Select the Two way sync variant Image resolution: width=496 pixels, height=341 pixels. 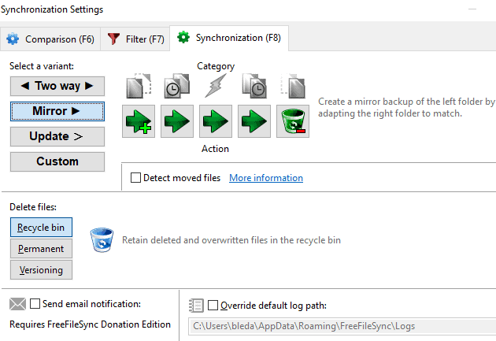[x=57, y=86]
